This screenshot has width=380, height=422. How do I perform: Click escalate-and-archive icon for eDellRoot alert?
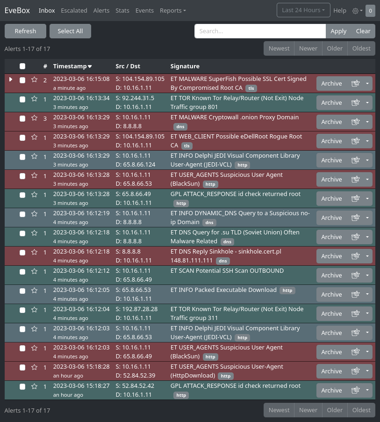[x=356, y=141]
